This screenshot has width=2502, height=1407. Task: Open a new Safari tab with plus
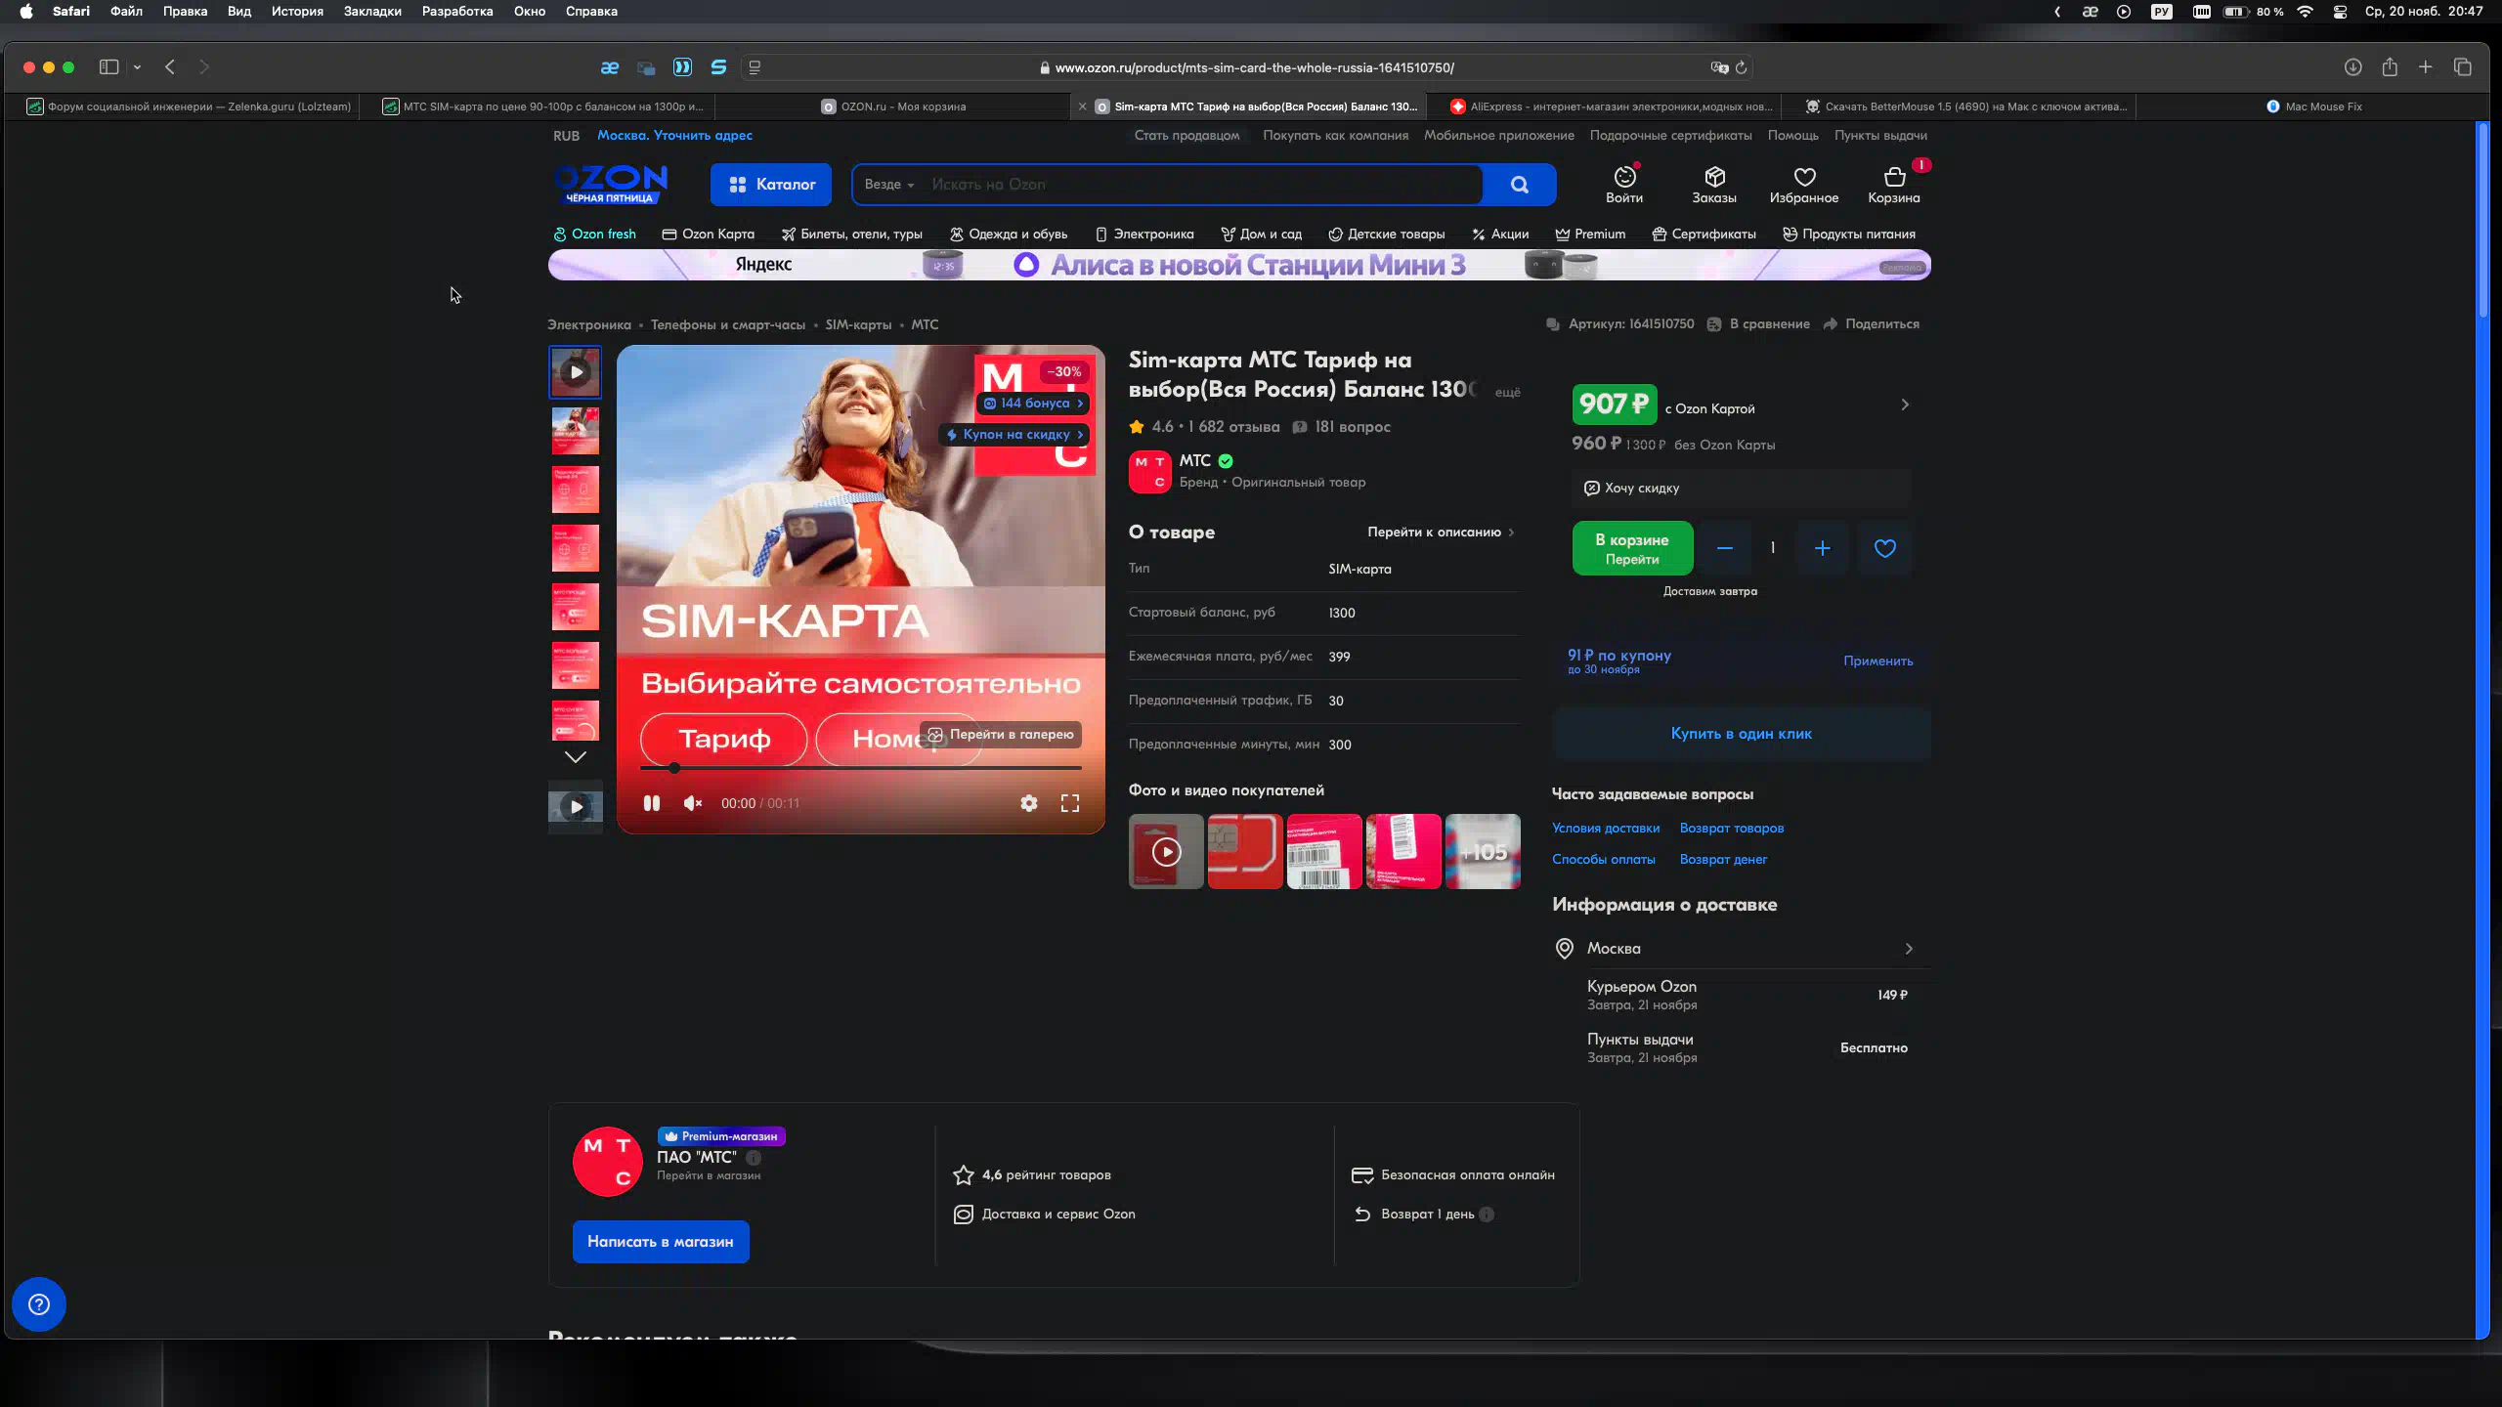[x=2426, y=67]
